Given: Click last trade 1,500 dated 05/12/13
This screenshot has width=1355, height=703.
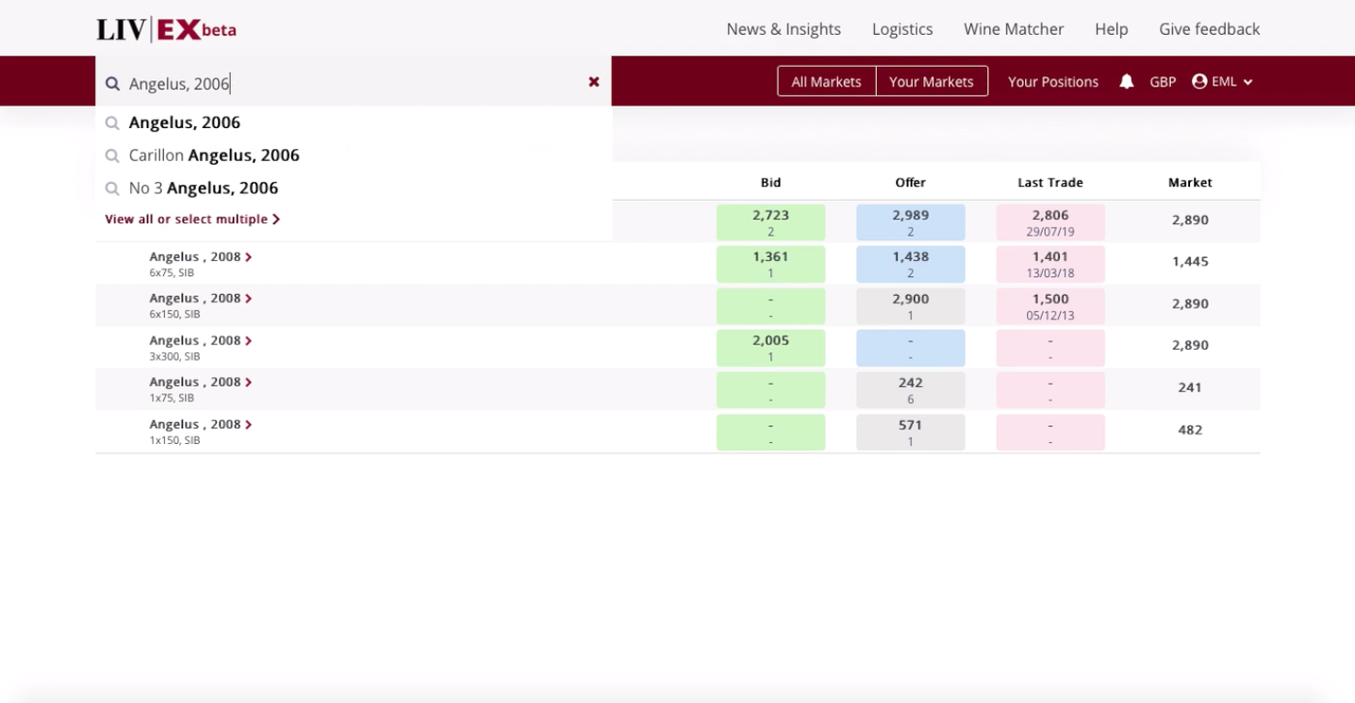Looking at the screenshot, I should click(1050, 306).
